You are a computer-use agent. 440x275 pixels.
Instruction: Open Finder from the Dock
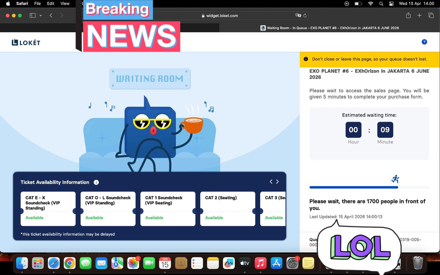tap(22, 263)
